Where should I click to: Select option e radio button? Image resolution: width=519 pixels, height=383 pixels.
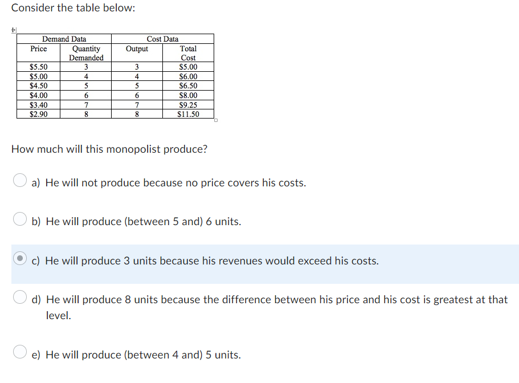(x=19, y=352)
